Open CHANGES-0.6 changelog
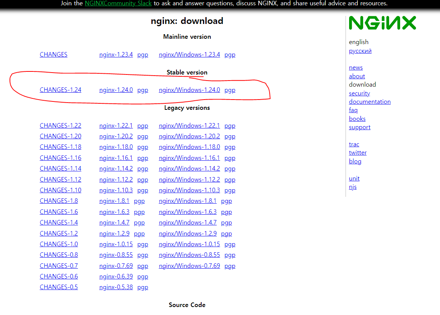Image resolution: width=440 pixels, height=315 pixels. (x=59, y=276)
